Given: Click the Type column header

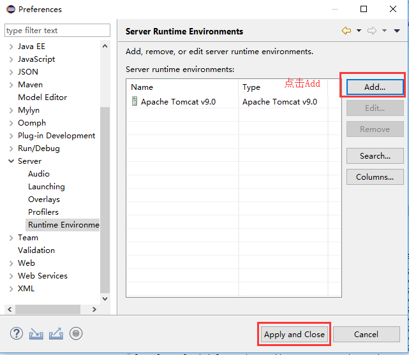Looking at the screenshot, I should (283, 87).
